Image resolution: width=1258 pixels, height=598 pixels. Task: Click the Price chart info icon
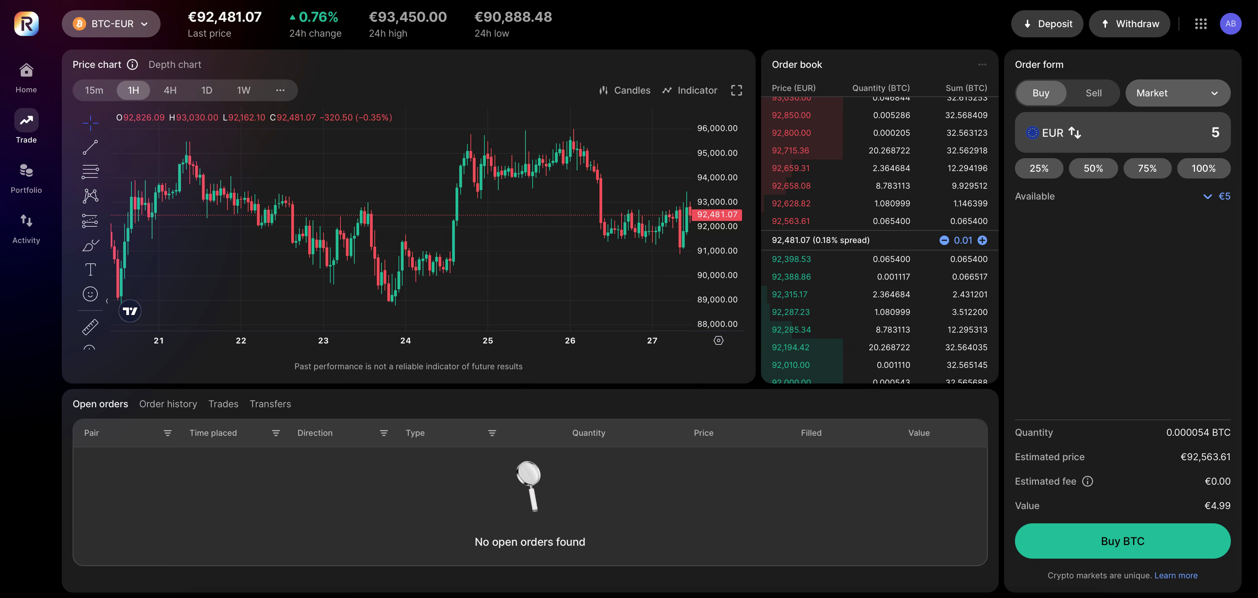[x=132, y=64]
